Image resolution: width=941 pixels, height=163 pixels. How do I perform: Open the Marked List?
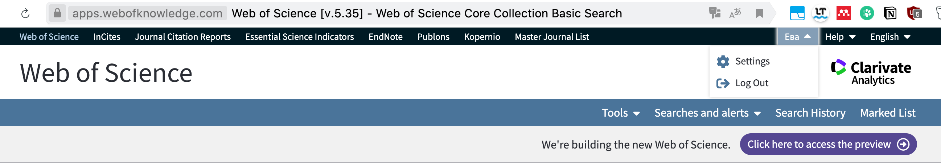(888, 113)
